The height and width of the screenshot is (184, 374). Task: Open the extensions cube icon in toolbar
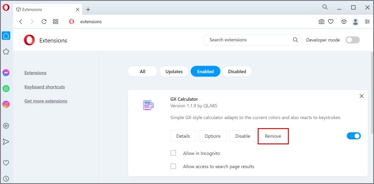[x=344, y=22]
